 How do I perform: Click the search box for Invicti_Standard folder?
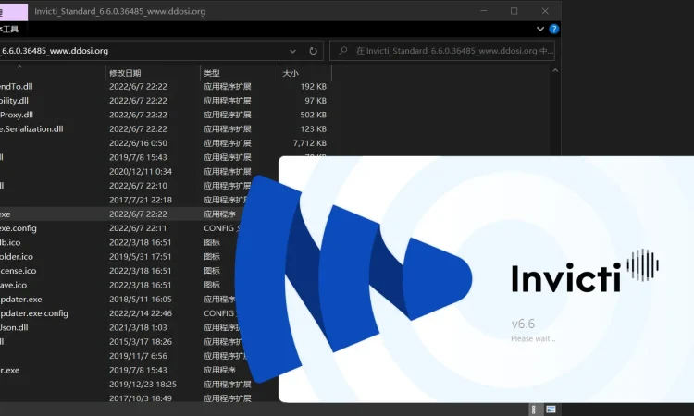[442, 51]
